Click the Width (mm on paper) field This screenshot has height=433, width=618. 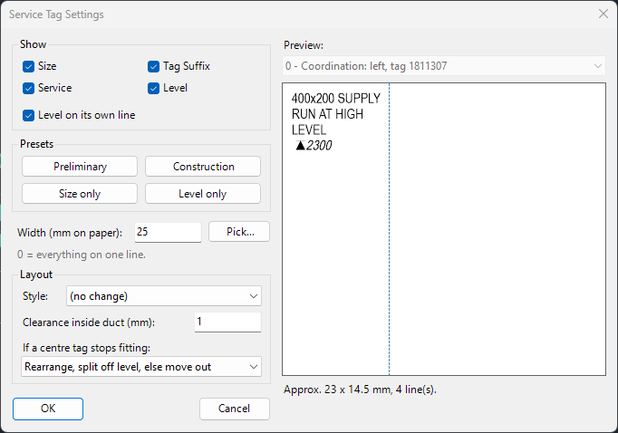coord(168,232)
